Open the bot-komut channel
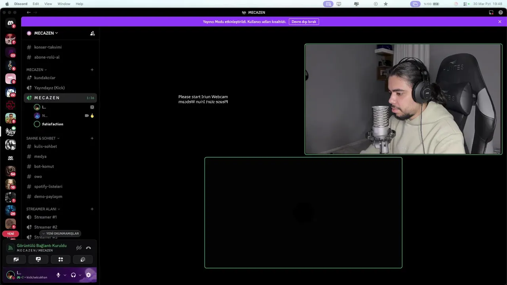This screenshot has height=285, width=507. coord(60,166)
